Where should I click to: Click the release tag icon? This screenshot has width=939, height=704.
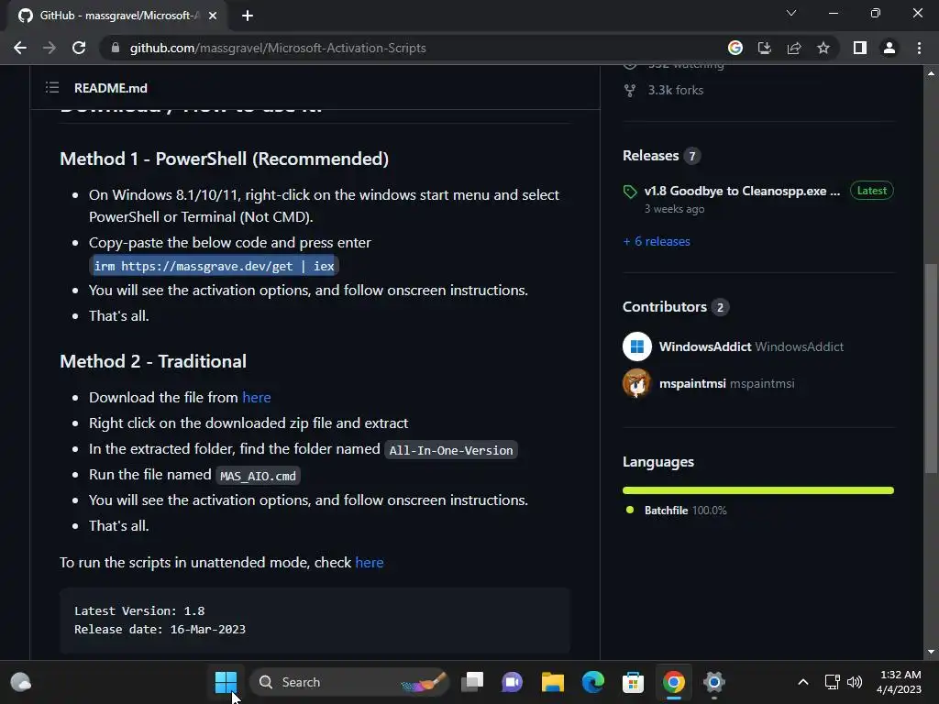tap(629, 192)
